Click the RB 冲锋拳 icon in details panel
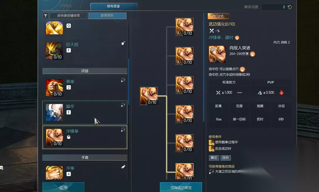 [x=217, y=54]
